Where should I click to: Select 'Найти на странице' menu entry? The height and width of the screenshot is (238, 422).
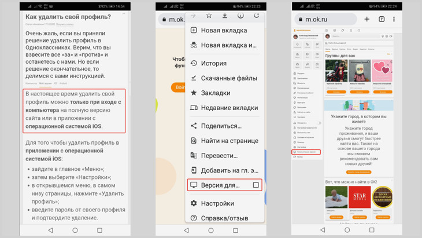[229, 141]
